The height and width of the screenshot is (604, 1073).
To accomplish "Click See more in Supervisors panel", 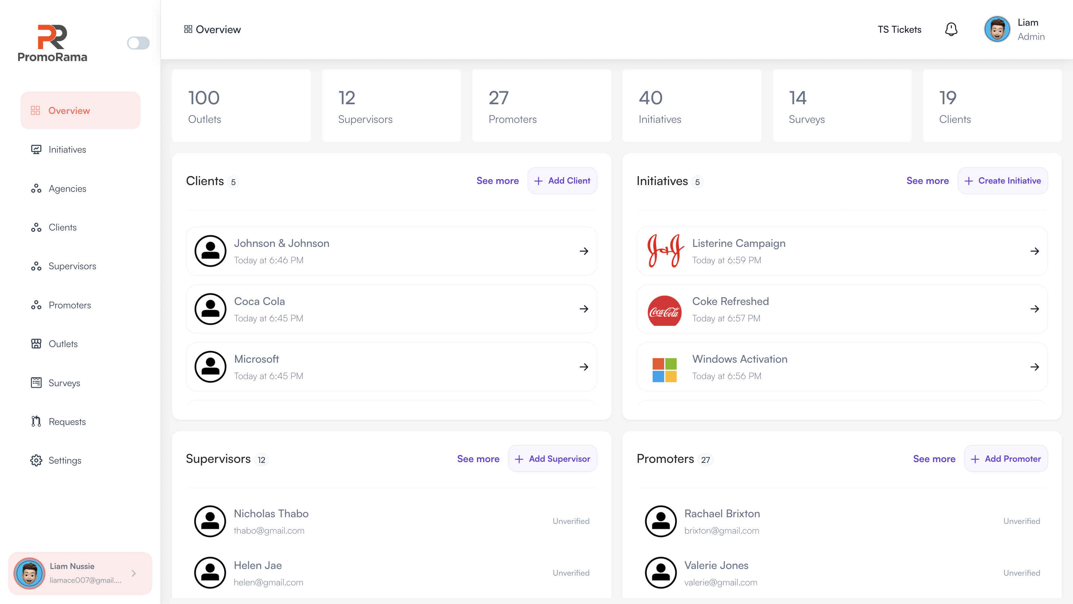I will tap(478, 459).
